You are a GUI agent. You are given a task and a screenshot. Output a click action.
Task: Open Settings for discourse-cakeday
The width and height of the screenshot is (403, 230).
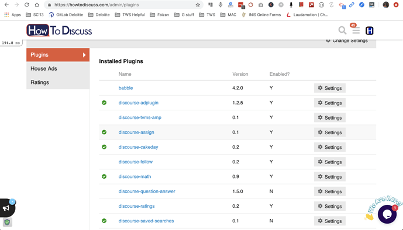point(330,147)
